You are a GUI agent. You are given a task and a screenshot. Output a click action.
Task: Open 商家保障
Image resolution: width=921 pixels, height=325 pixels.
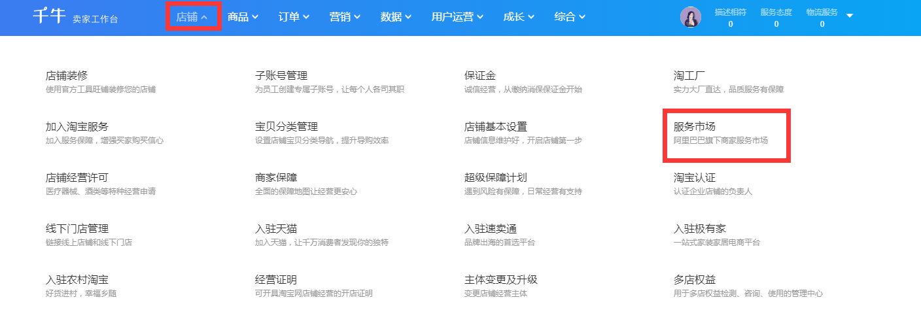pos(276,178)
